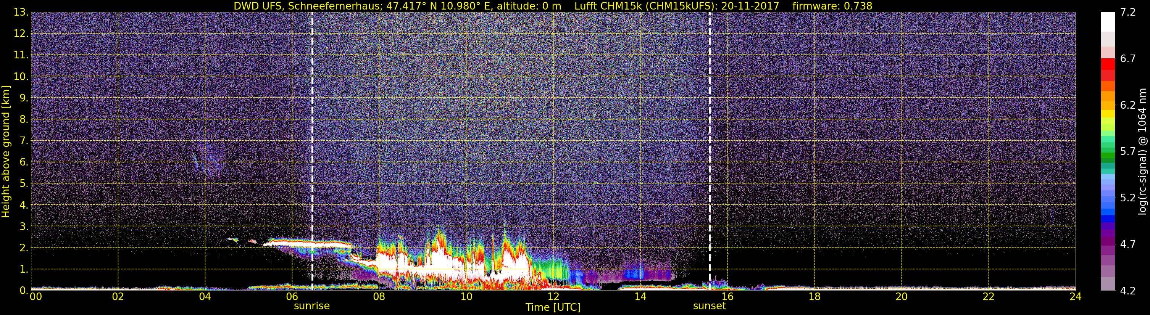This screenshot has height=315, width=1150.
Task: Click the 'sunset' label below the axis
Action: click(x=710, y=306)
